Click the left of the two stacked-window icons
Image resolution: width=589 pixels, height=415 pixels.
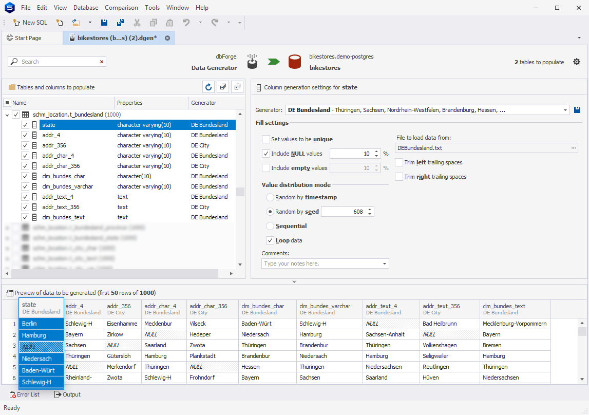(223, 87)
